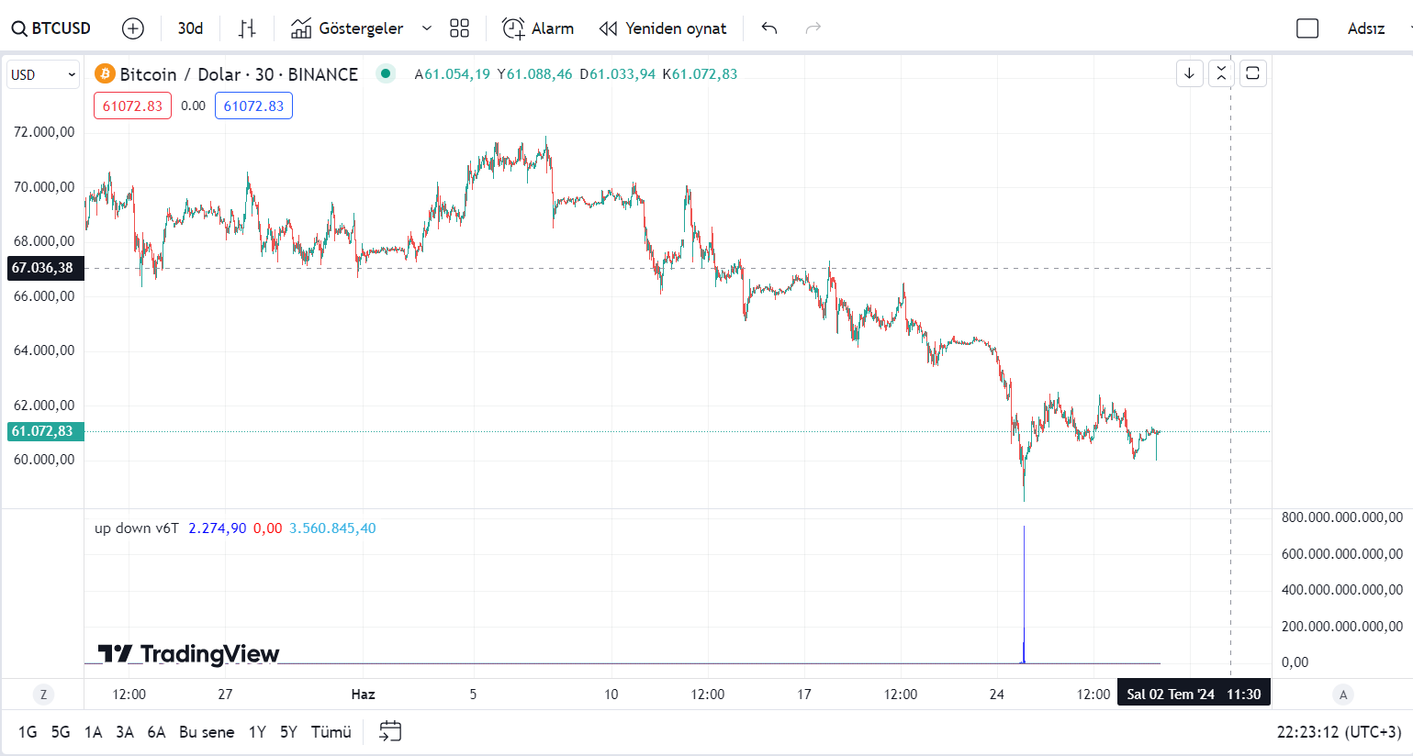Toggle auto scale with the A button
The width and height of the screenshot is (1413, 756).
1343,695
